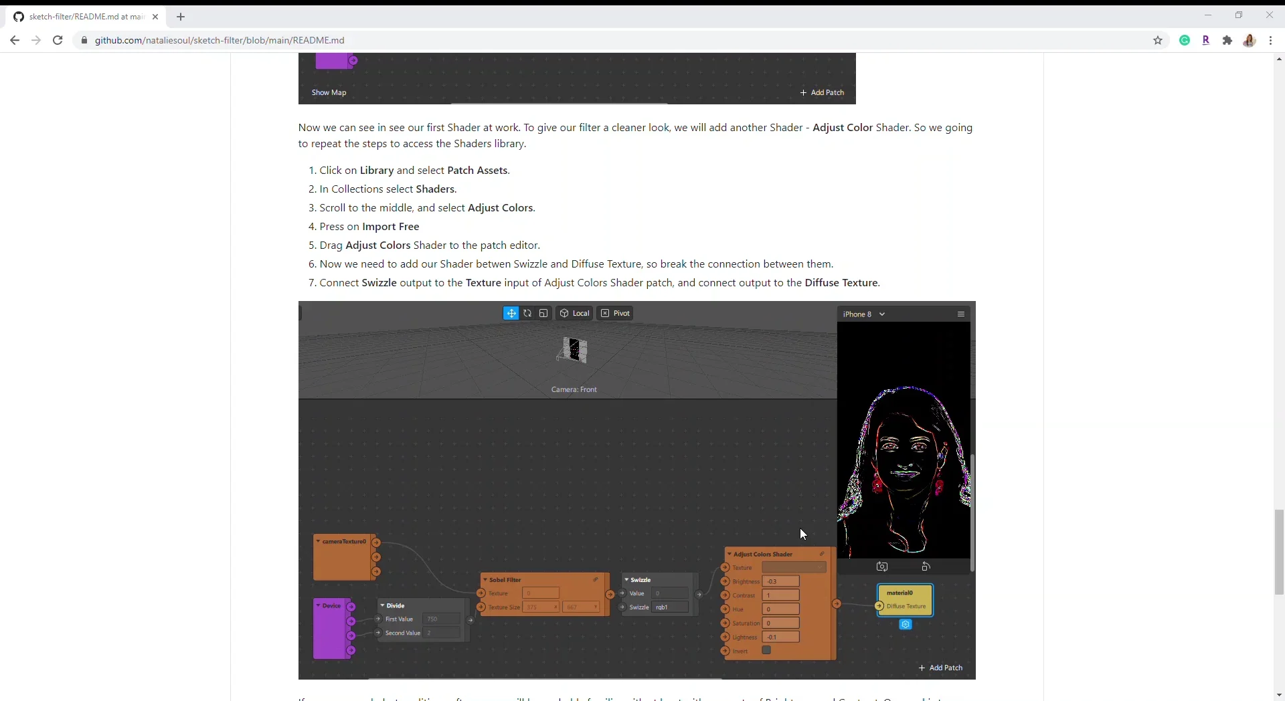Click the Hue value field

781,609
